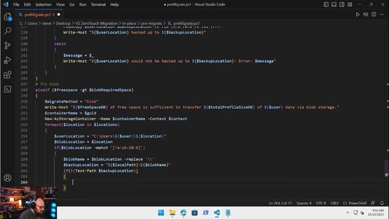Click the VS Code logo in title bar

point(5,4)
